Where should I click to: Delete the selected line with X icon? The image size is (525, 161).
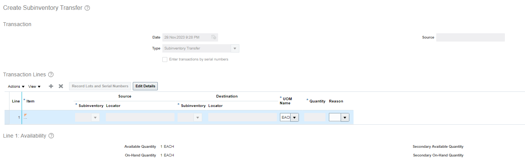tap(61, 86)
